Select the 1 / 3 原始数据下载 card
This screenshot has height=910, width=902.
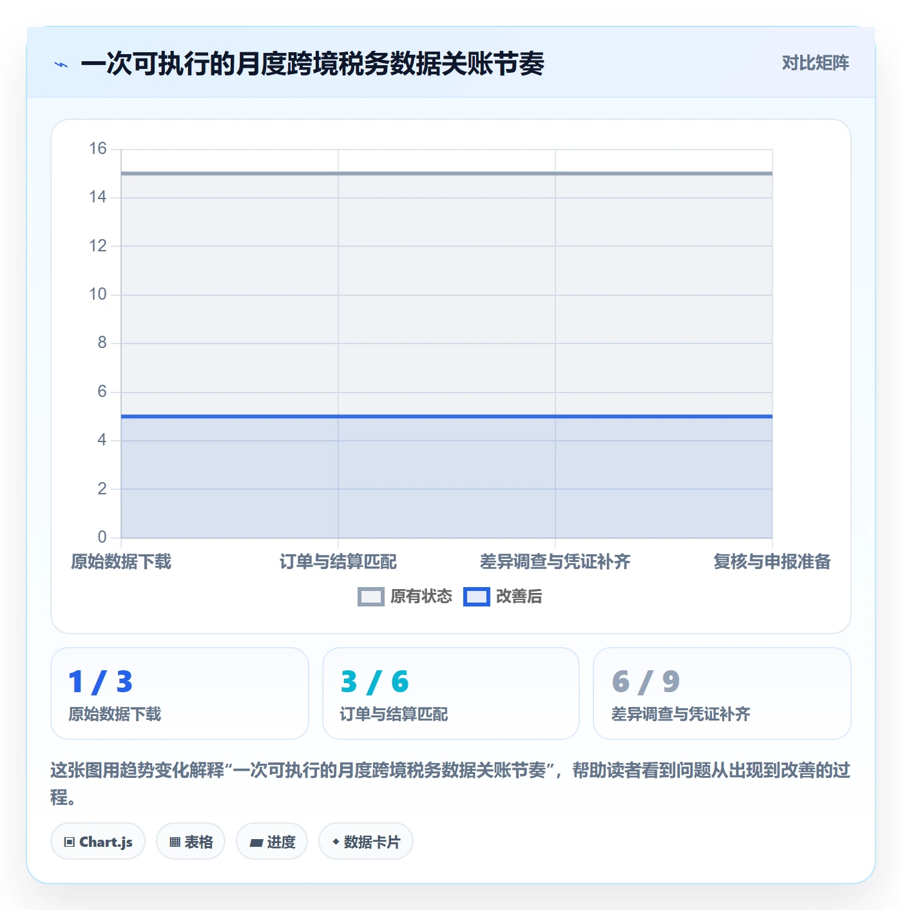pos(180,693)
